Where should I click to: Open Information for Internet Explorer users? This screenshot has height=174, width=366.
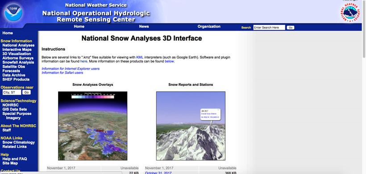[x=71, y=69]
